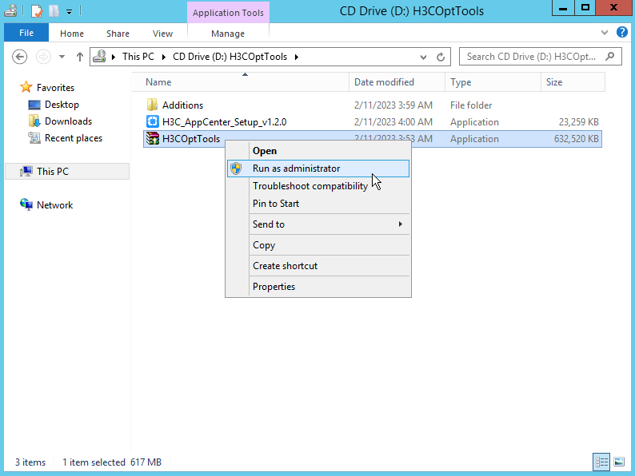Open Downloads in the navigation pane

pos(68,121)
